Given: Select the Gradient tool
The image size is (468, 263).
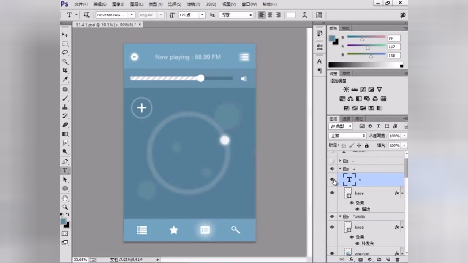Looking at the screenshot, I should click(65, 134).
